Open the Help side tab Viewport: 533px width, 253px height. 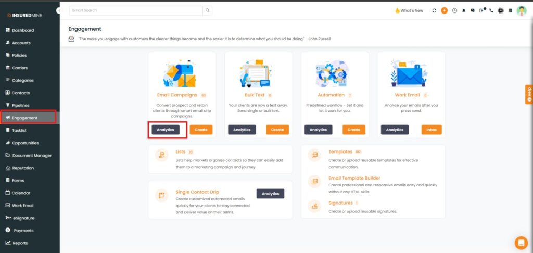[529, 94]
